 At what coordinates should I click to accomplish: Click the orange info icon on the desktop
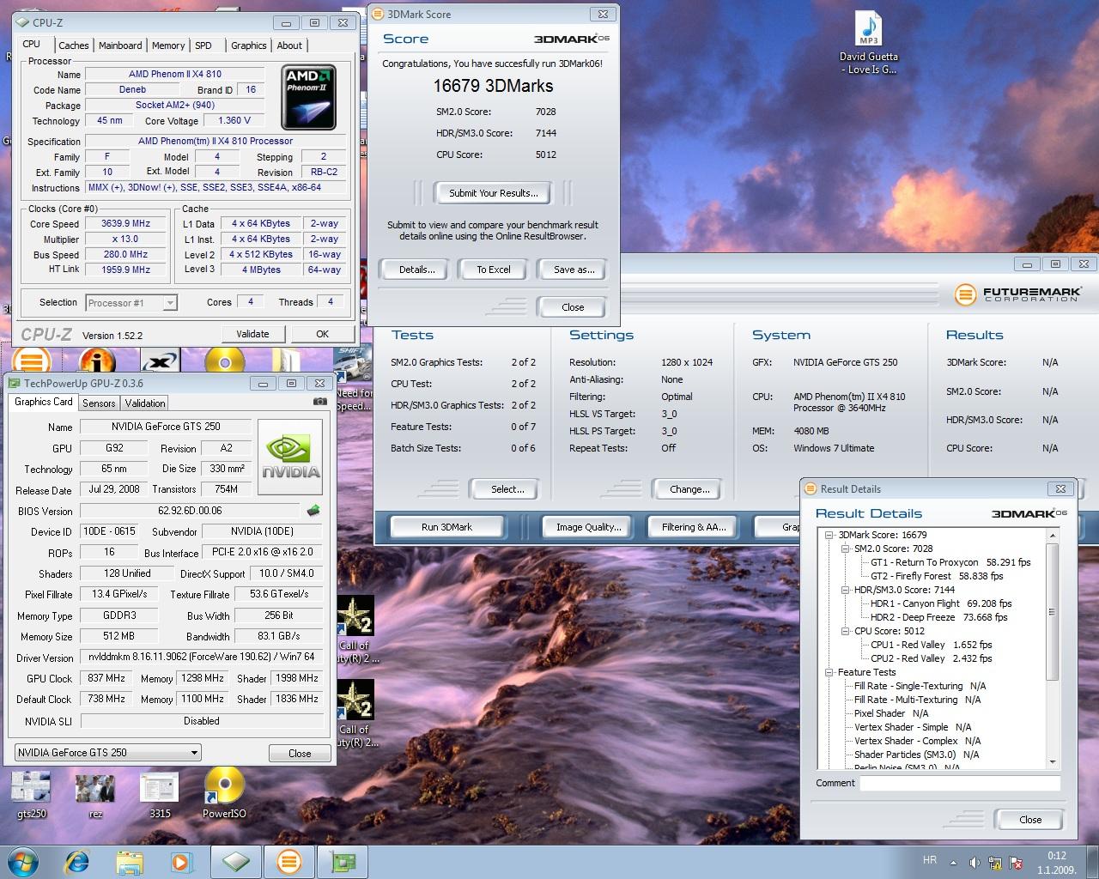click(97, 361)
